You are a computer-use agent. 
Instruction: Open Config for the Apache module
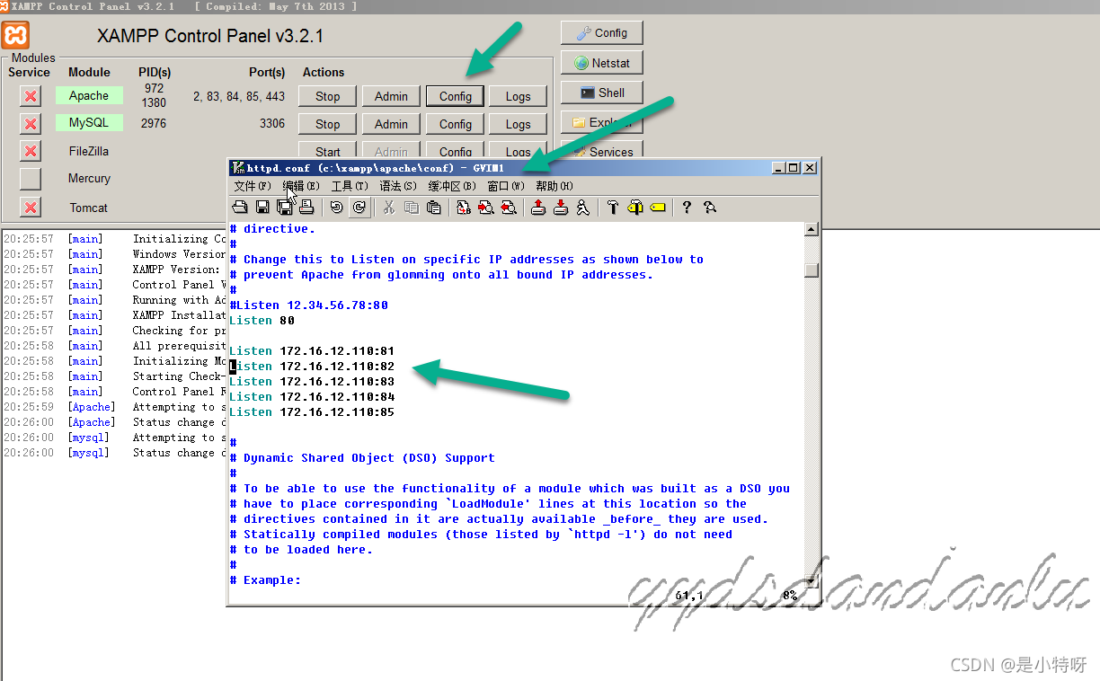(x=456, y=96)
